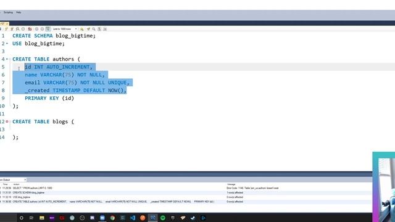Click the CREATE SCHEMA blog_bigtime line
This screenshot has height=222, width=395.
pyautogui.click(x=54, y=36)
